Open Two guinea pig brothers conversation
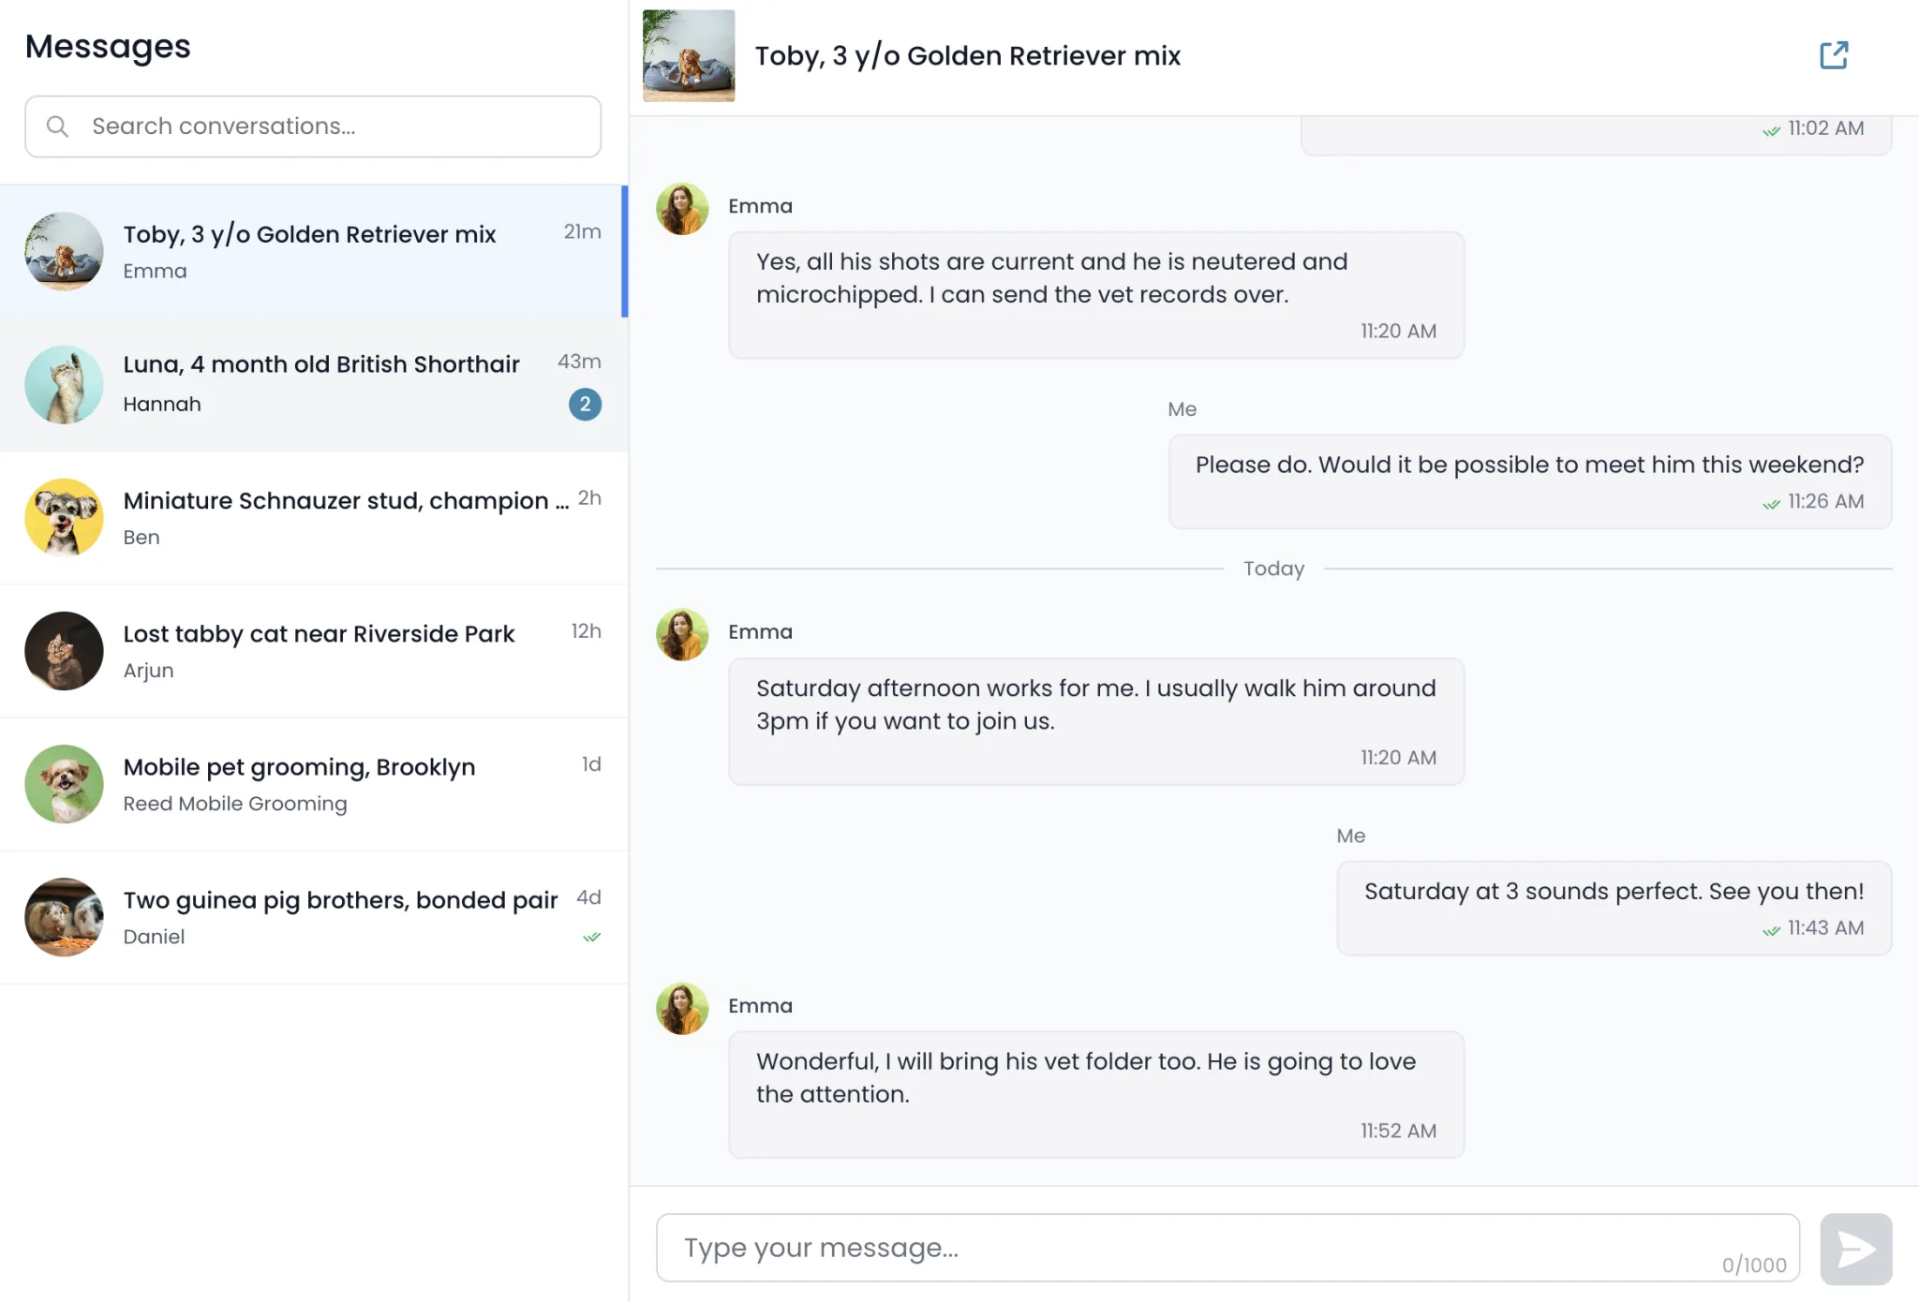Viewport: 1919px width, 1302px height. (x=314, y=917)
